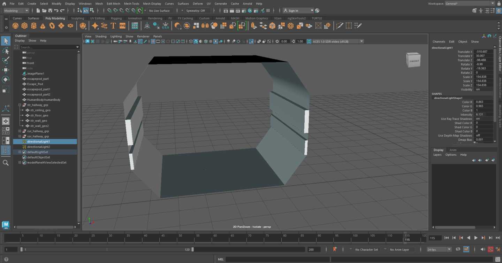Viewport: 502px width, 263px height.
Task: Open the Sign In dropdown
Action: coord(298,11)
